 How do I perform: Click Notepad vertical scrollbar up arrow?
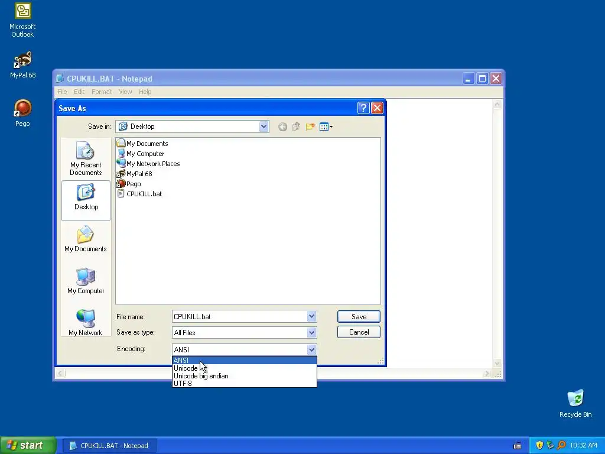pyautogui.click(x=497, y=104)
